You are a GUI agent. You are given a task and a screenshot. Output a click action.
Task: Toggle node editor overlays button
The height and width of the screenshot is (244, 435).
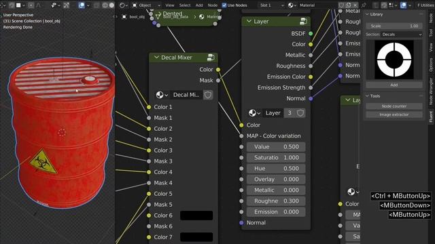tap(403, 5)
